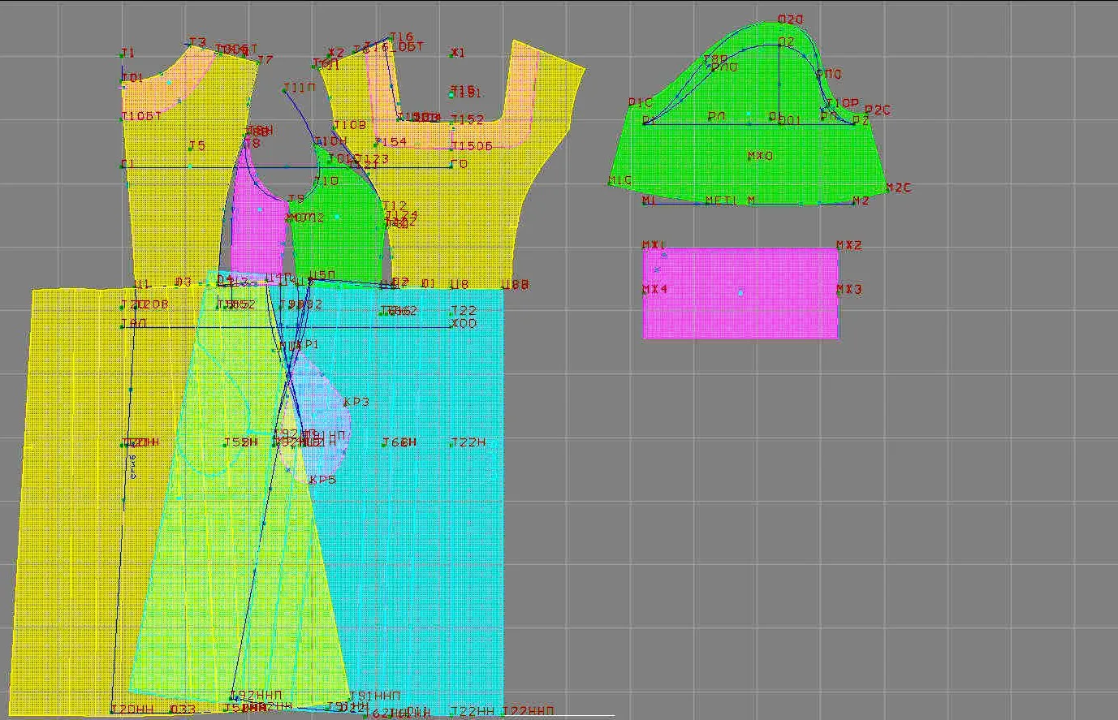
Task: Click the T108 point label
Action: tap(350, 125)
